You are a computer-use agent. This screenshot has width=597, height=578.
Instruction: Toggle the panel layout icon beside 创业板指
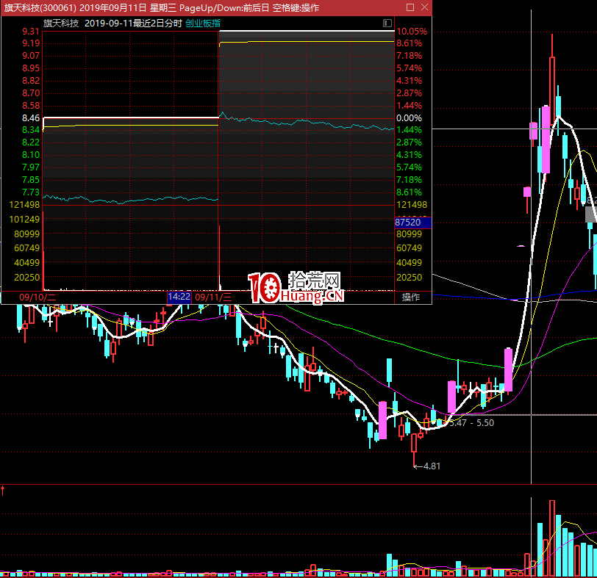387,24
